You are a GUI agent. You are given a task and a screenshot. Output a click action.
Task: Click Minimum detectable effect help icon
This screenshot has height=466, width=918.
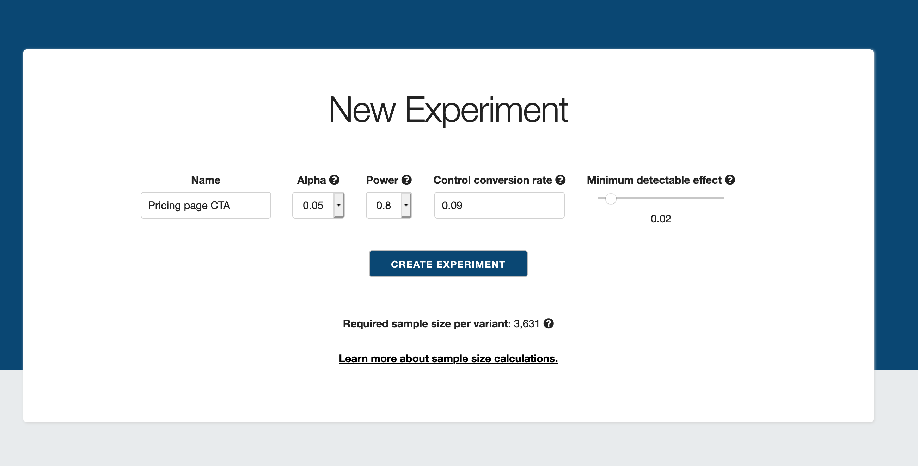(x=729, y=180)
